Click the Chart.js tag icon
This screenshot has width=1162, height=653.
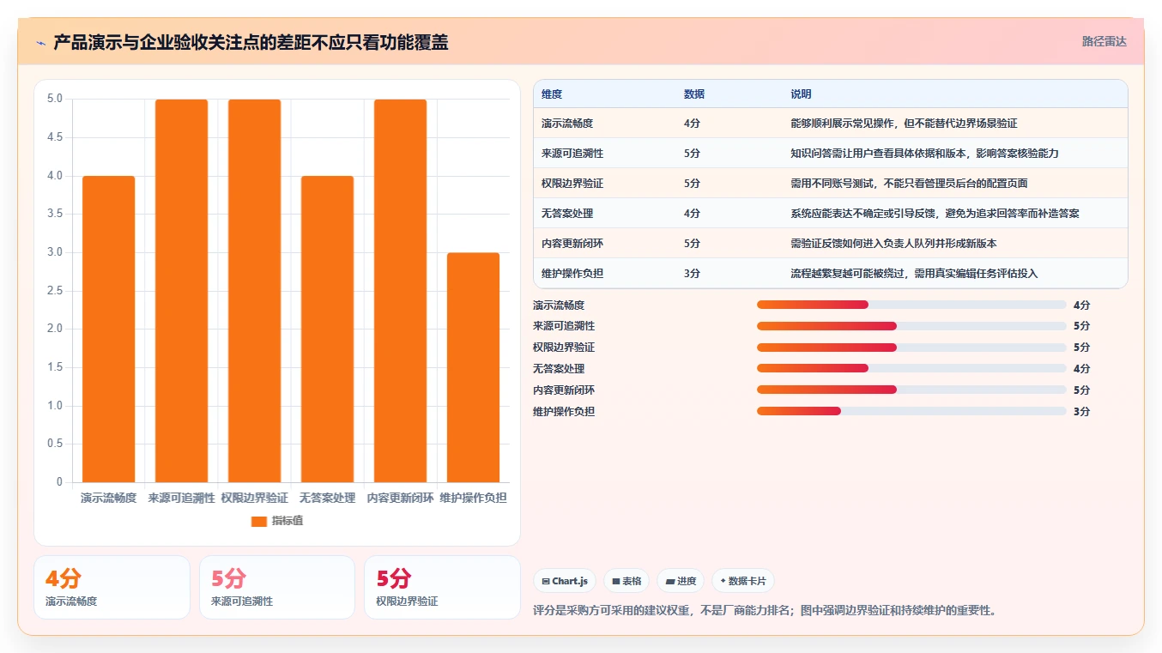[x=546, y=581]
